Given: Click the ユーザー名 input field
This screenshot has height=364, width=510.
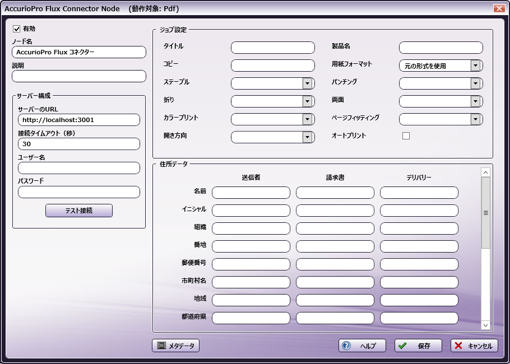Looking at the screenshot, I should click(79, 167).
